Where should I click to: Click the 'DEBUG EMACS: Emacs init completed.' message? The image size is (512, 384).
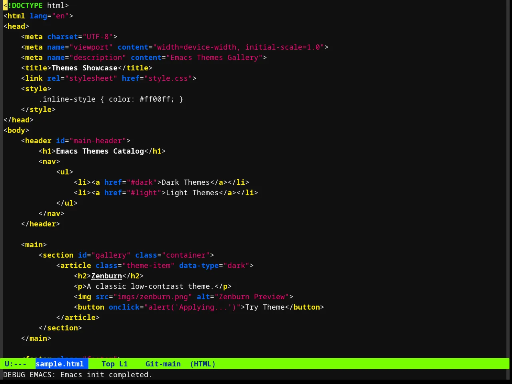point(78,375)
